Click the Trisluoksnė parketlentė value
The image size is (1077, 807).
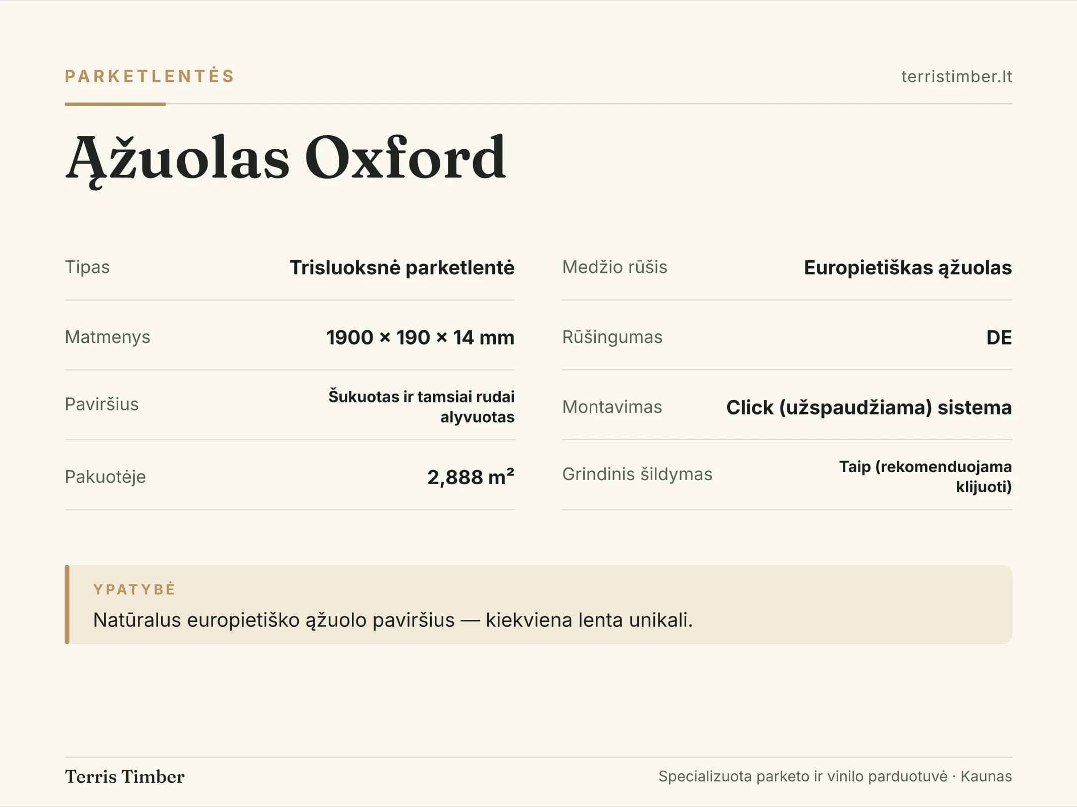point(402,267)
